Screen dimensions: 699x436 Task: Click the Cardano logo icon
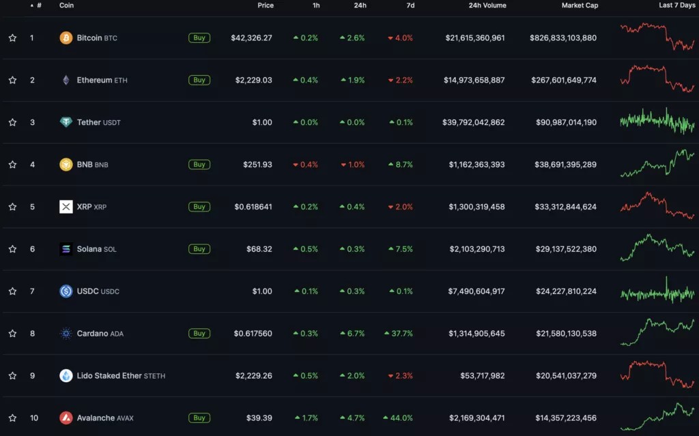[66, 334]
